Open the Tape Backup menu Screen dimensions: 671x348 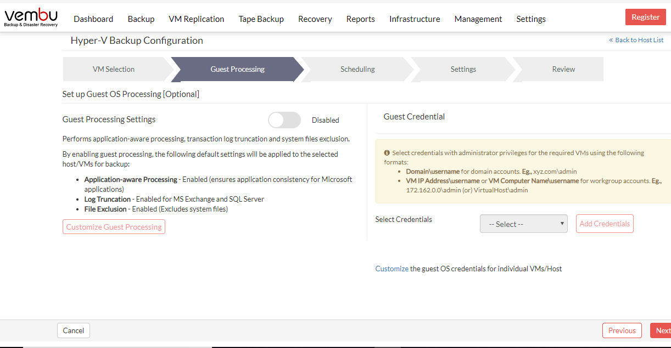coord(261,19)
